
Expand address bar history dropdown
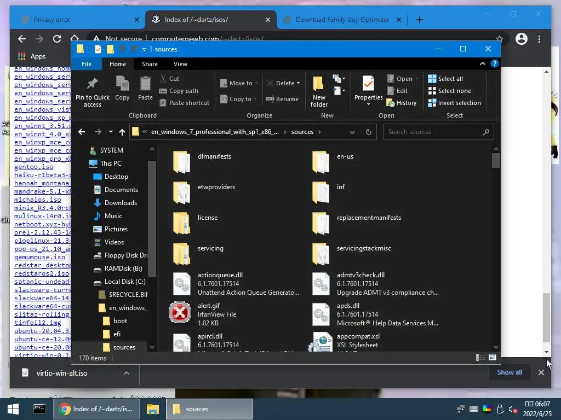point(352,132)
